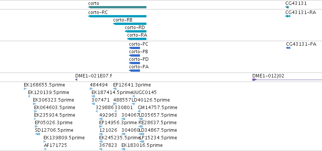Select the AF171725 arrow glyph
The width and height of the screenshot is (322, 151).
45,149
